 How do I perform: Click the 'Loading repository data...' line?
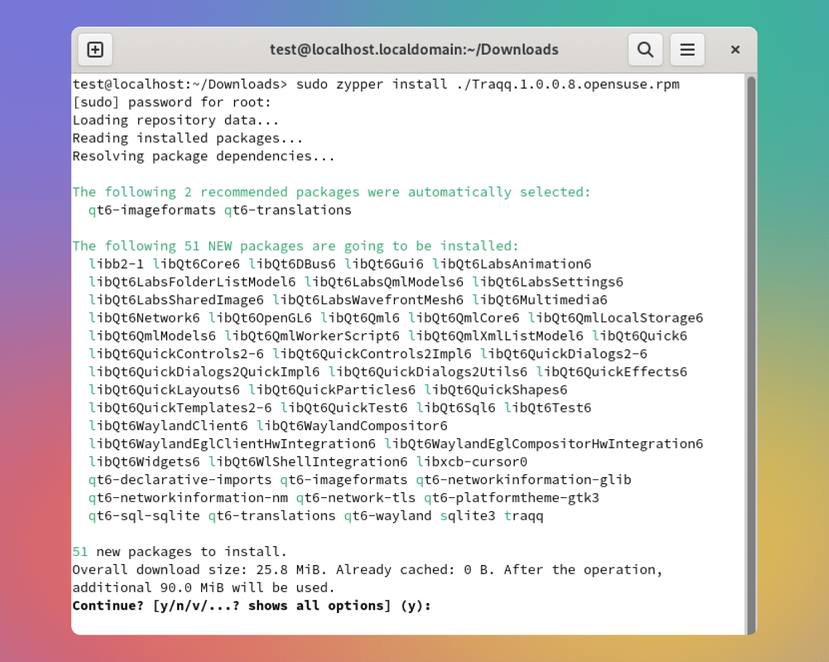click(175, 120)
